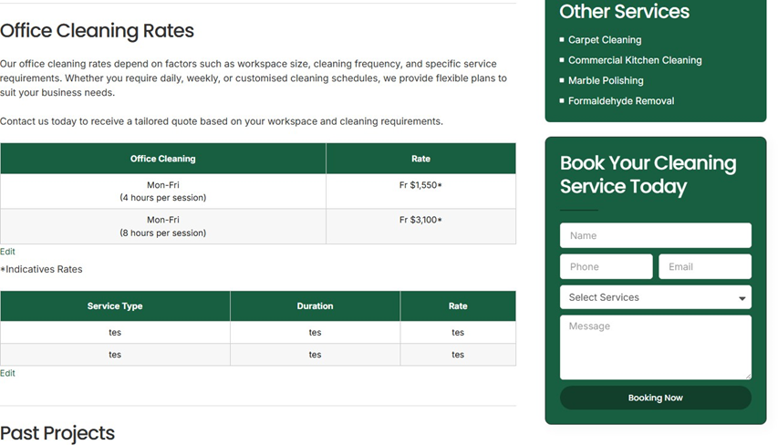The image size is (778, 445).
Task: Click inside the Message text area
Action: click(x=655, y=347)
